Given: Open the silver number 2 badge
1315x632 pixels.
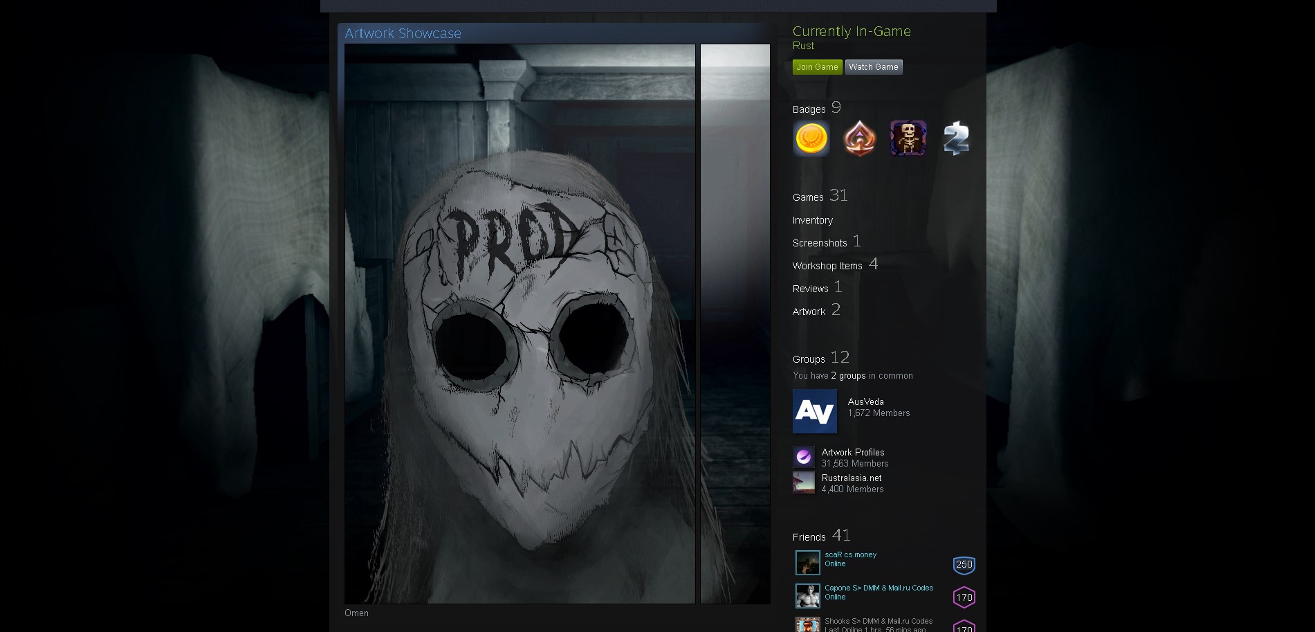Looking at the screenshot, I should (956, 138).
